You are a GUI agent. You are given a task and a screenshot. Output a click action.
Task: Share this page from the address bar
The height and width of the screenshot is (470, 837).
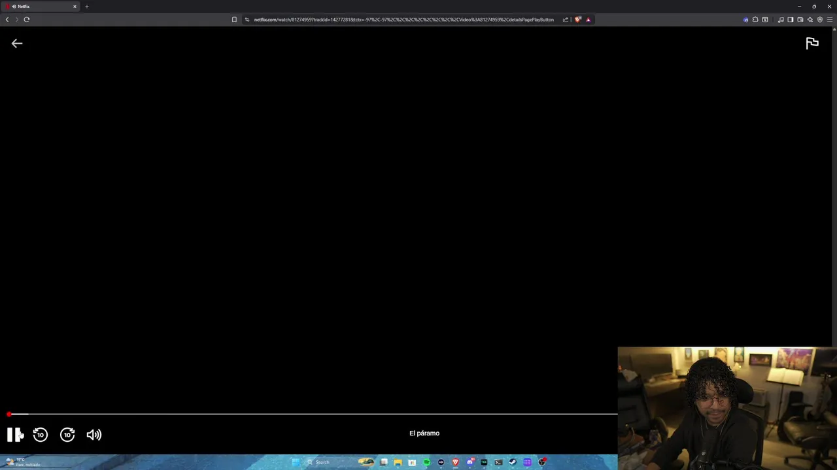(566, 20)
